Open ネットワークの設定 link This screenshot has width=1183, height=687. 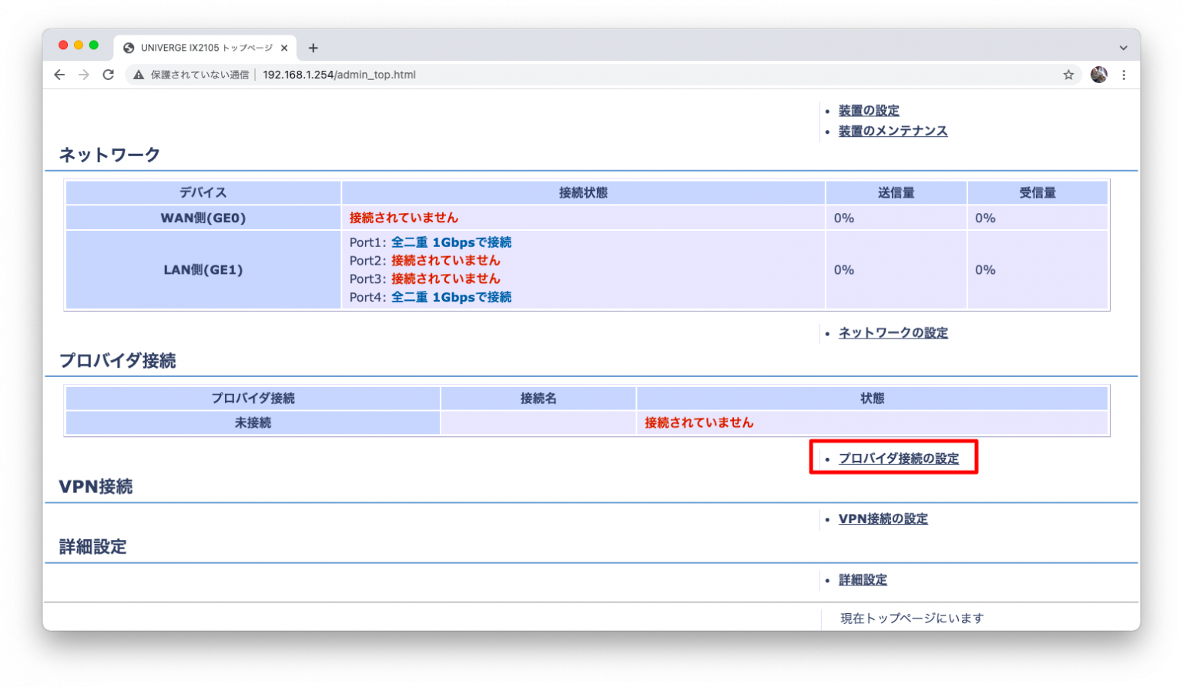point(893,332)
